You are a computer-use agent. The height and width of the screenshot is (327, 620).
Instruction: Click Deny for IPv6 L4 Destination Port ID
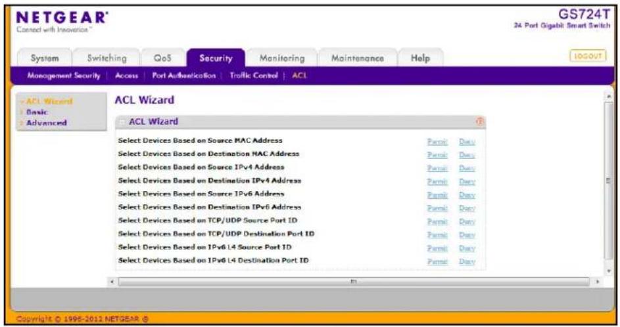[467, 262]
